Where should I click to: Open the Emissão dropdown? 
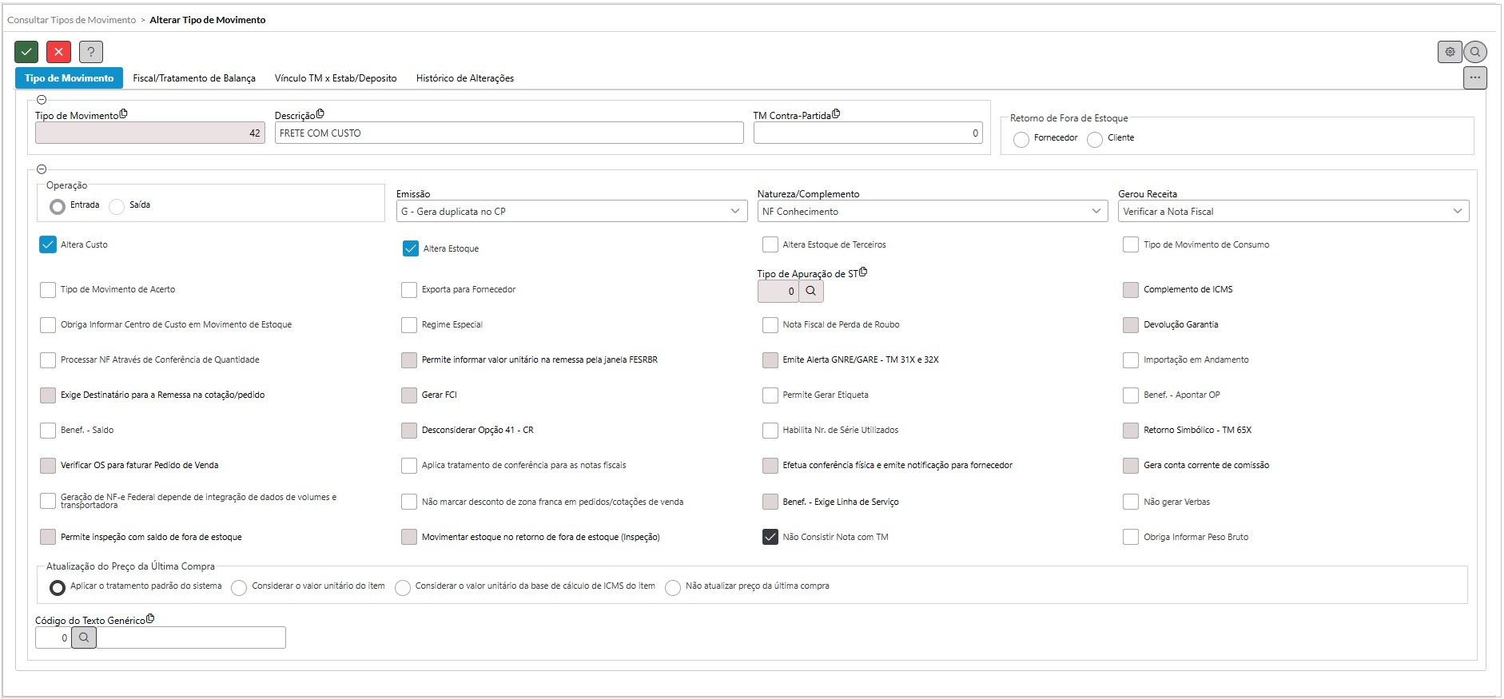(x=571, y=211)
